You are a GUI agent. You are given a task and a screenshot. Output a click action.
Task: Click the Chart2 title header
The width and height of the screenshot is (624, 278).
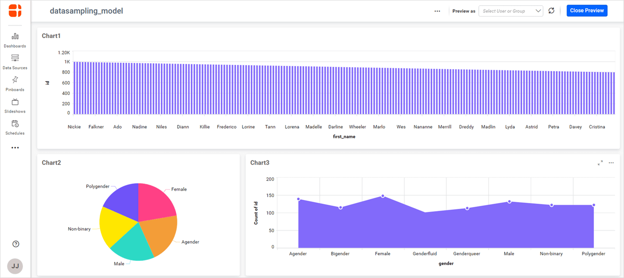click(x=51, y=162)
